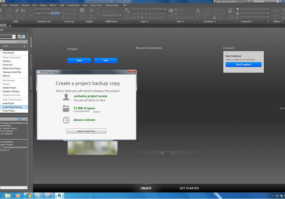Click the Table icon in Annotation panel
The height and width of the screenshot is (199, 285).
215,18
